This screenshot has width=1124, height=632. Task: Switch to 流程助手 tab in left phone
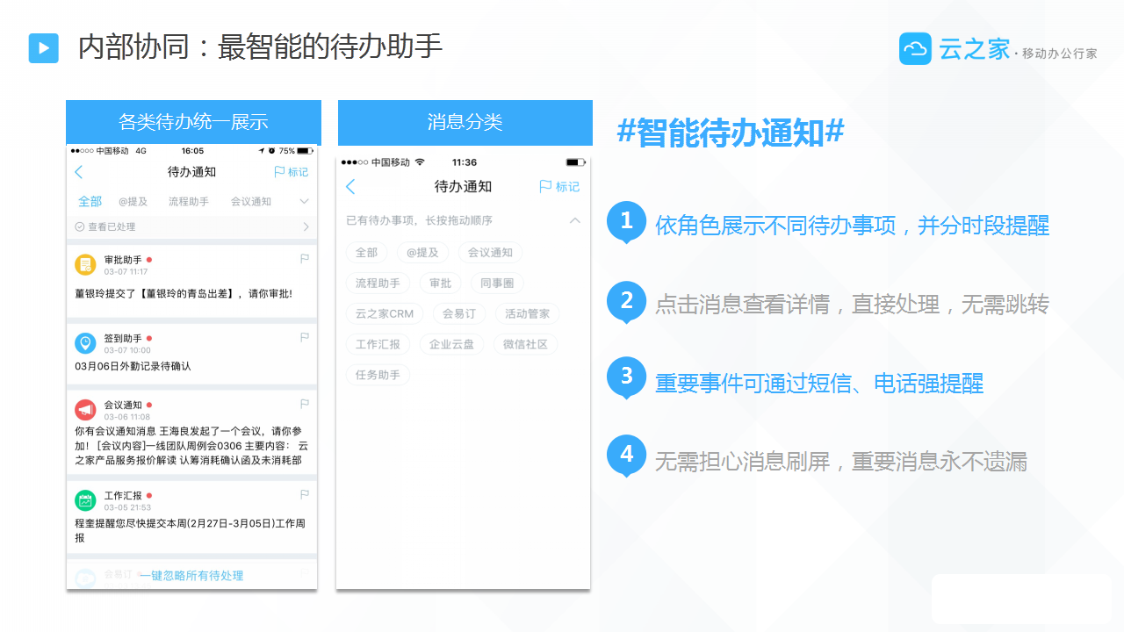point(189,201)
